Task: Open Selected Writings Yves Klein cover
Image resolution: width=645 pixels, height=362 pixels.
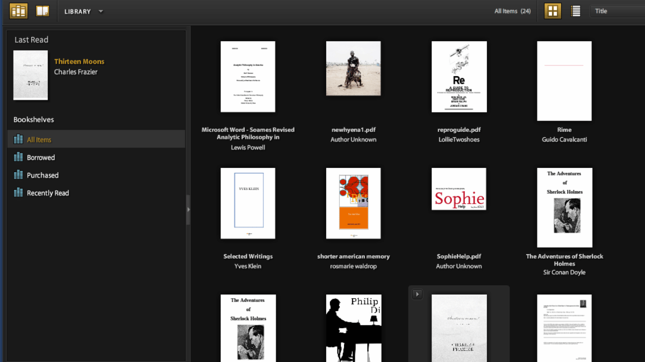Action: [248, 203]
